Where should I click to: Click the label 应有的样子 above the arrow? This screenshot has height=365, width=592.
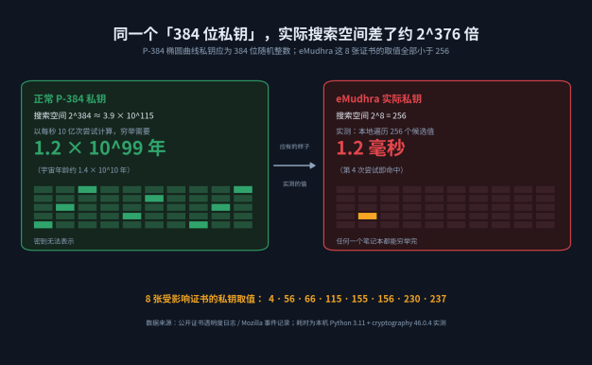pyautogui.click(x=294, y=147)
